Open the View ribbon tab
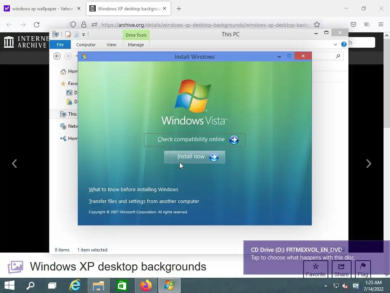This screenshot has height=293, width=390. [x=111, y=45]
